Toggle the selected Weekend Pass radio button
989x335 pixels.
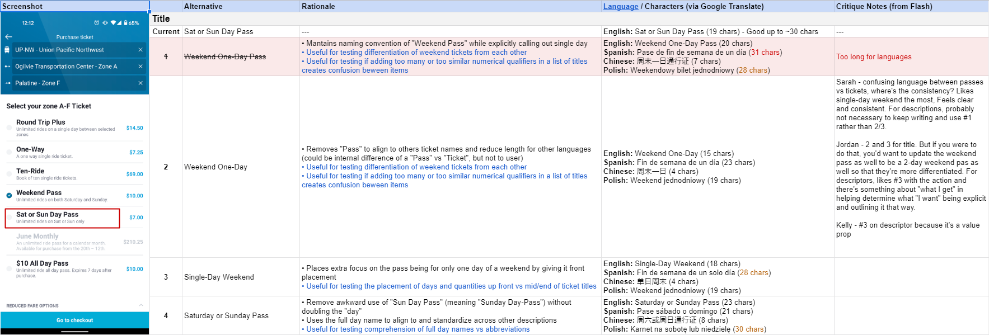[9, 196]
